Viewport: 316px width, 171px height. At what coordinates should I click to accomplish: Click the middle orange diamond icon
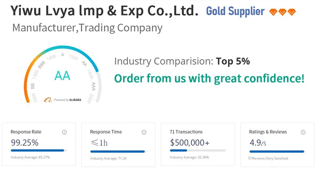[x=282, y=12]
